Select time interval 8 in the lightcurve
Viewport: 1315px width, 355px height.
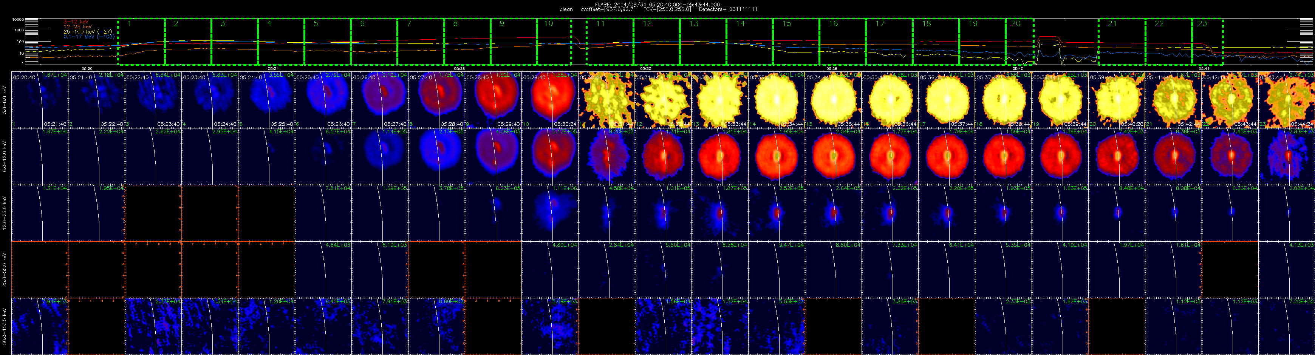point(467,42)
